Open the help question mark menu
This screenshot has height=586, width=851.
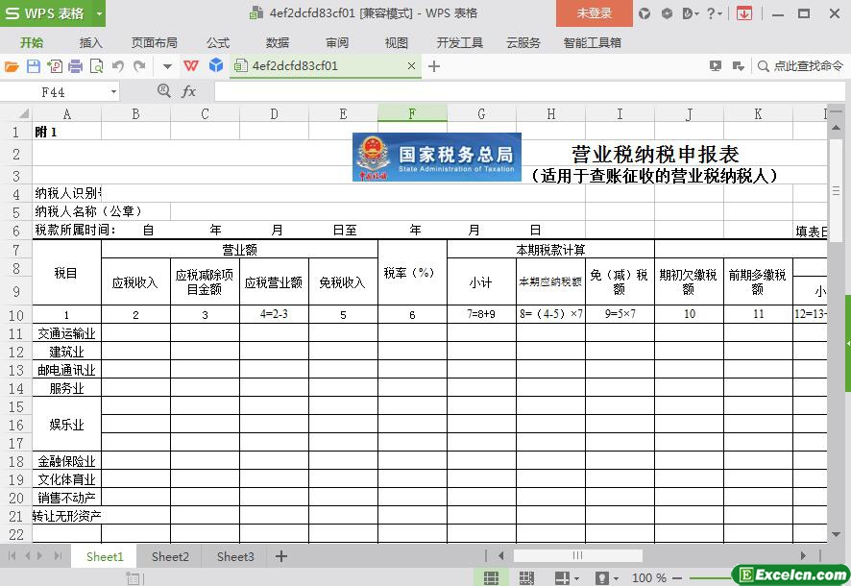(714, 13)
